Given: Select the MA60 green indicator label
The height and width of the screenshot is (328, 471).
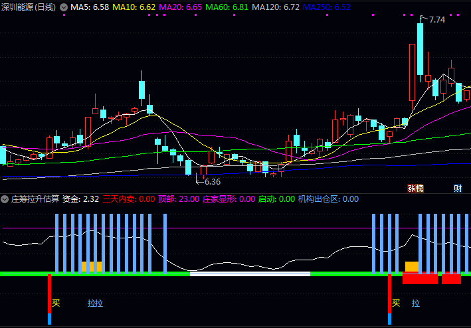Looking at the screenshot, I should (x=227, y=7).
